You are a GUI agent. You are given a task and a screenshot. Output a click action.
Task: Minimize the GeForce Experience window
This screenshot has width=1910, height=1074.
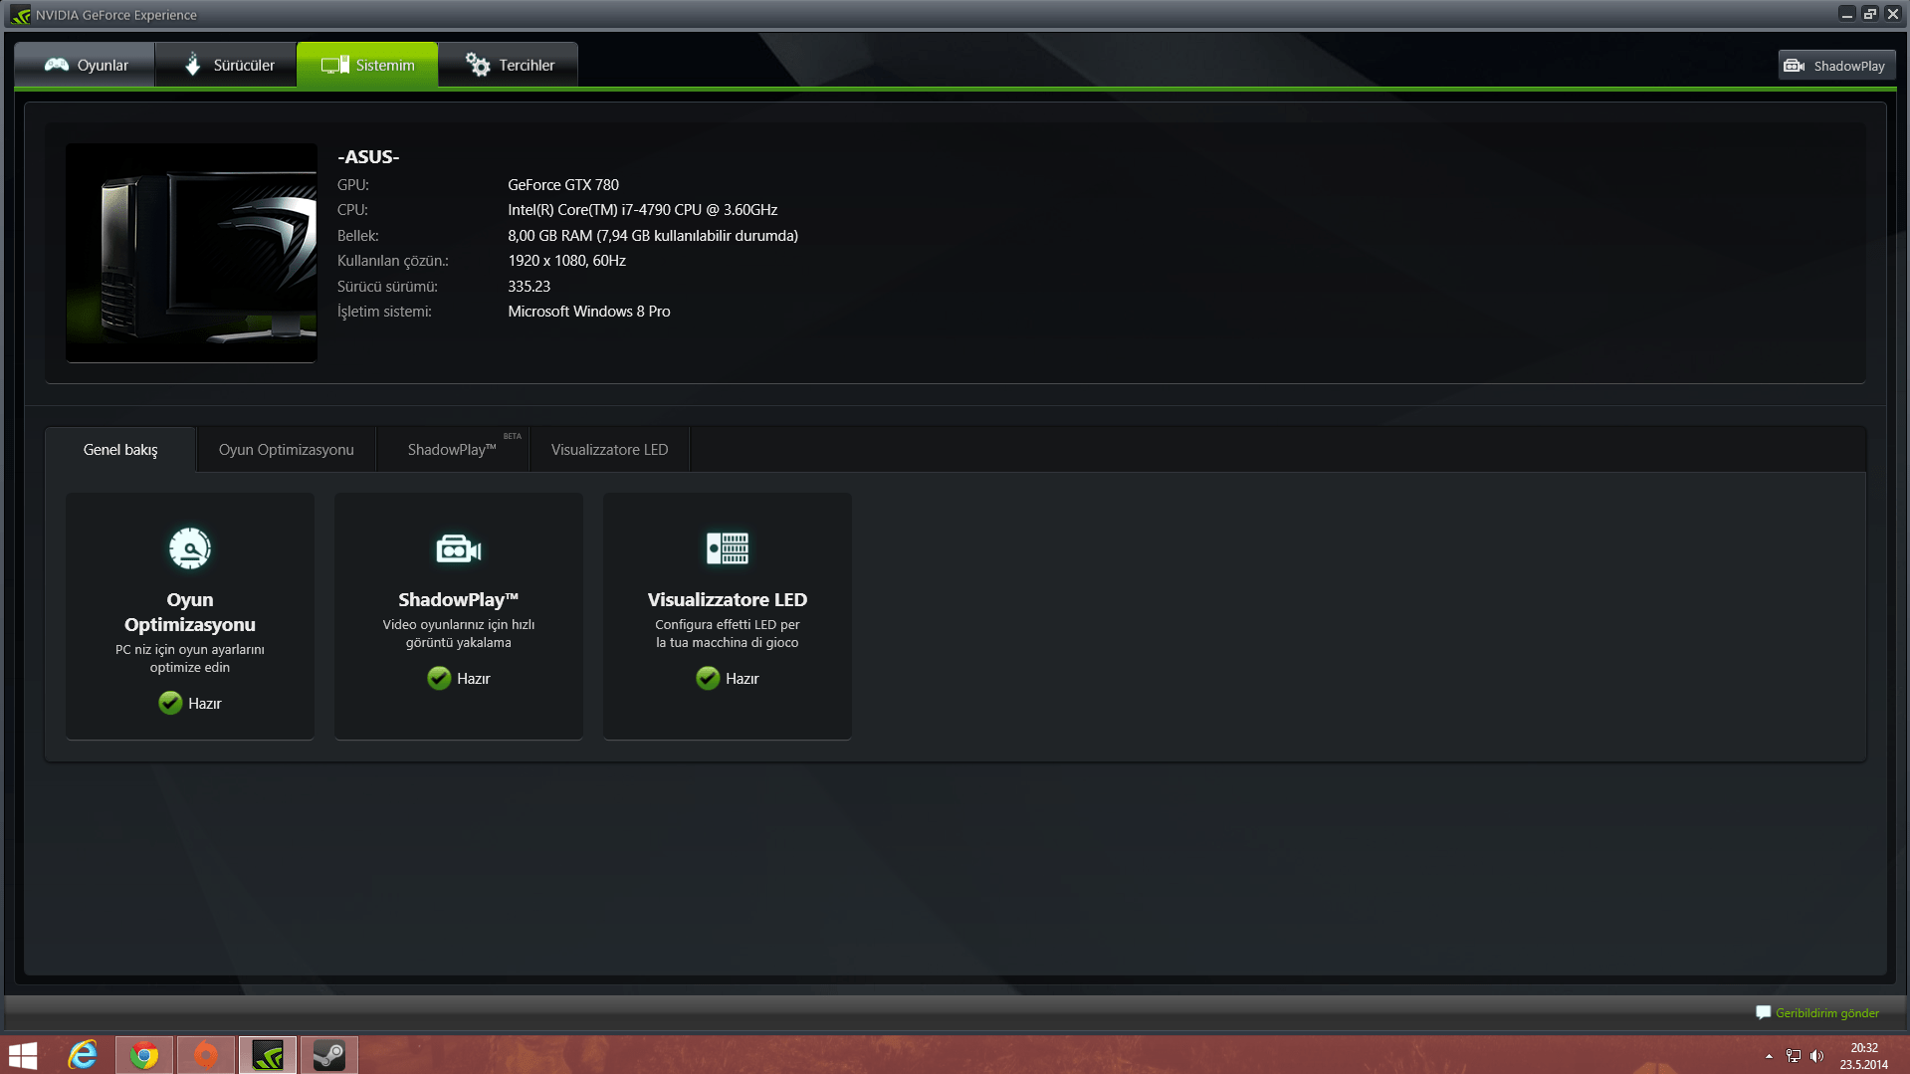point(1847,14)
